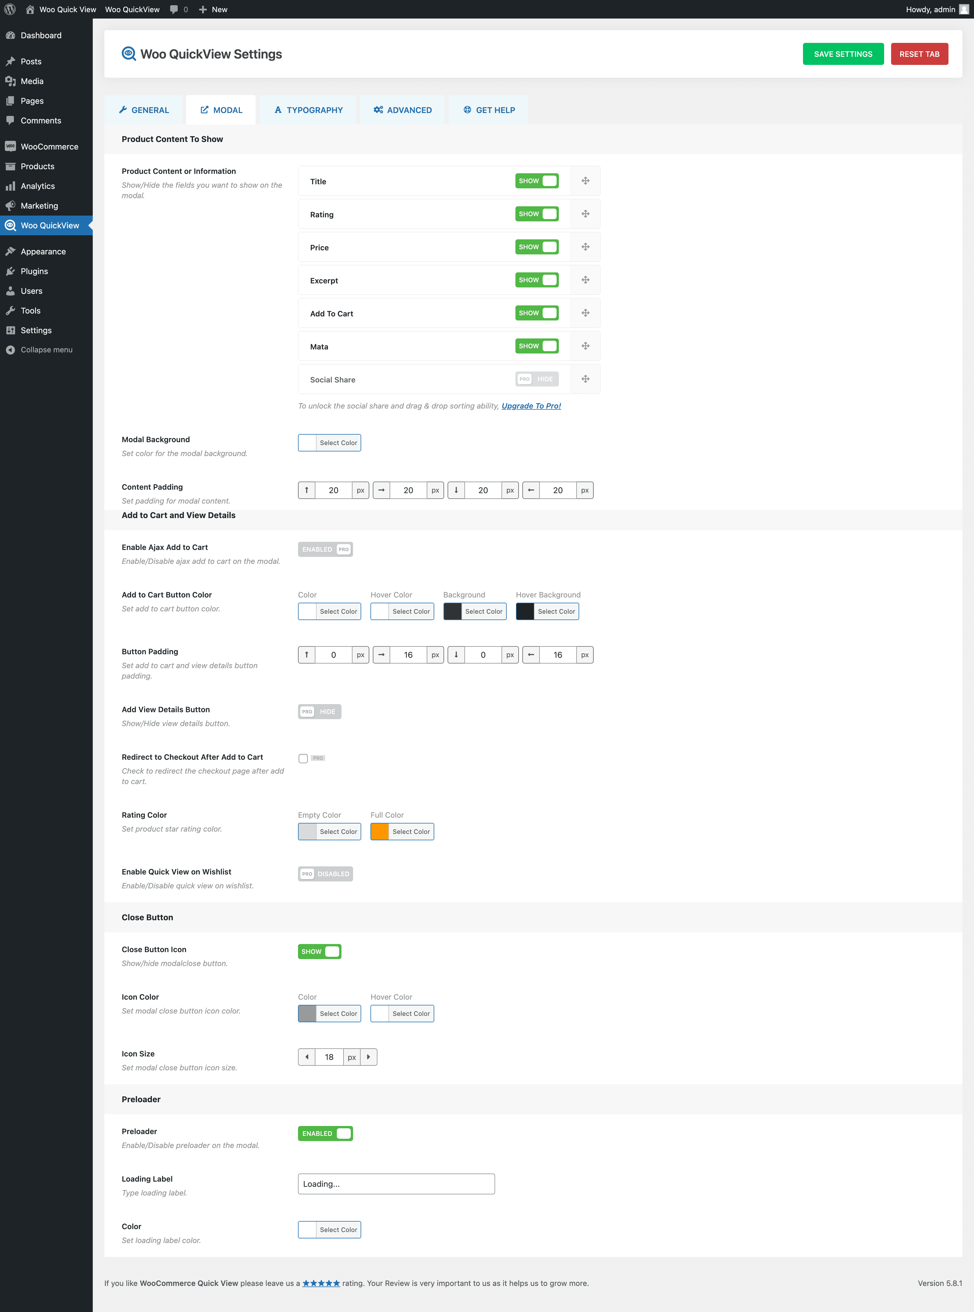Viewport: 974px width, 1312px height.
Task: Toggle the Rating show switch
Action: point(537,214)
